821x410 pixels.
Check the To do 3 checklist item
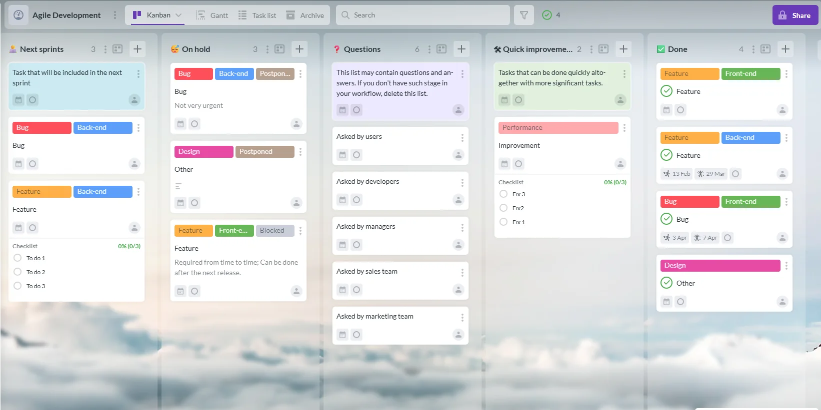[17, 286]
